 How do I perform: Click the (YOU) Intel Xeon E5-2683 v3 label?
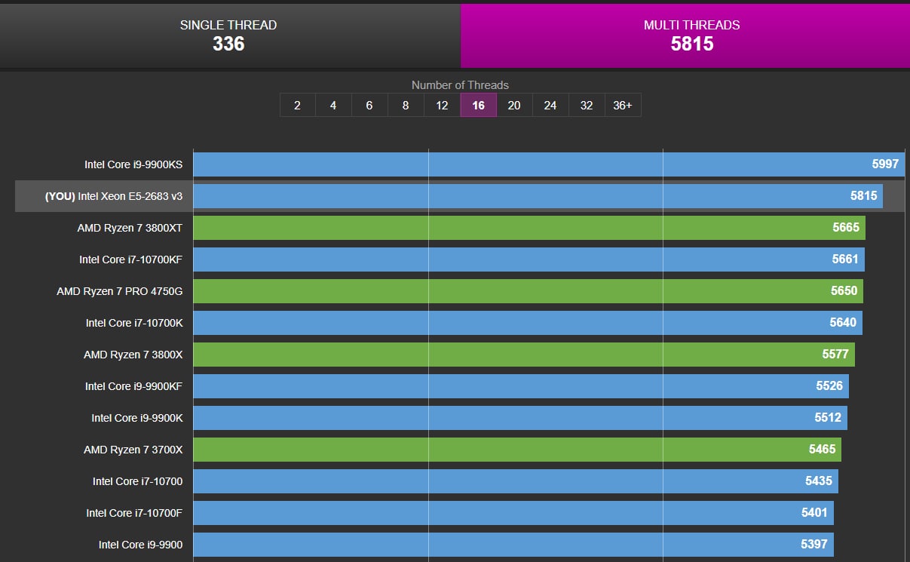pos(114,195)
